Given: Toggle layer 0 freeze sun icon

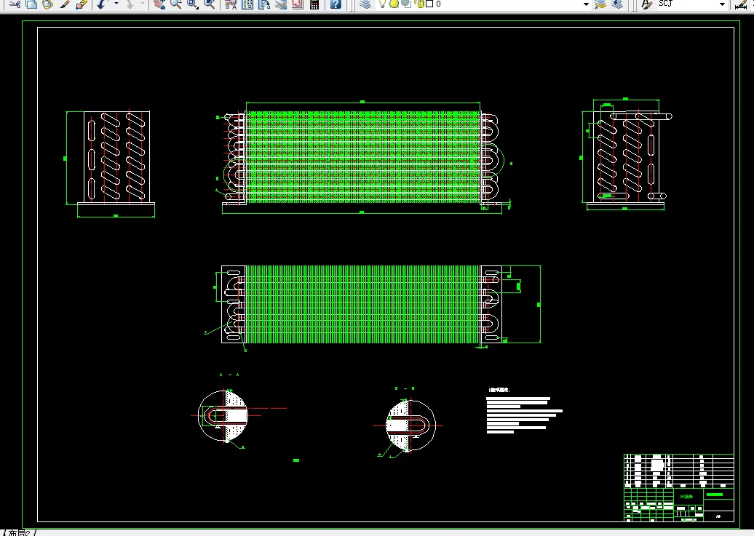Looking at the screenshot, I should pos(394,4).
